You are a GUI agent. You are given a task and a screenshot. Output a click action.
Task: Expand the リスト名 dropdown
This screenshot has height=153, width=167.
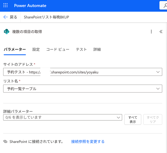[158, 89]
